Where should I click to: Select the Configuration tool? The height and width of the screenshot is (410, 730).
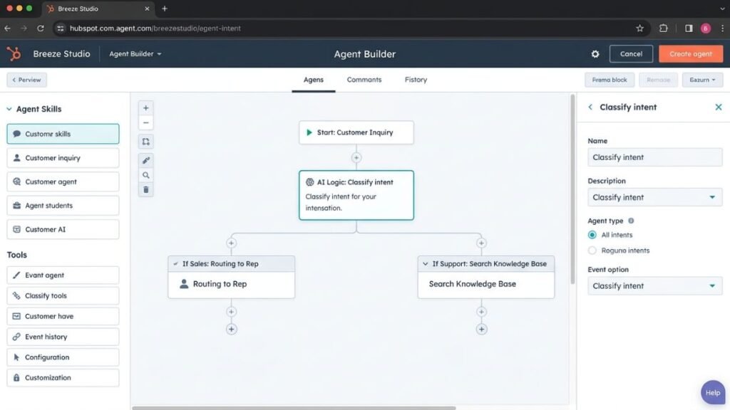63,357
